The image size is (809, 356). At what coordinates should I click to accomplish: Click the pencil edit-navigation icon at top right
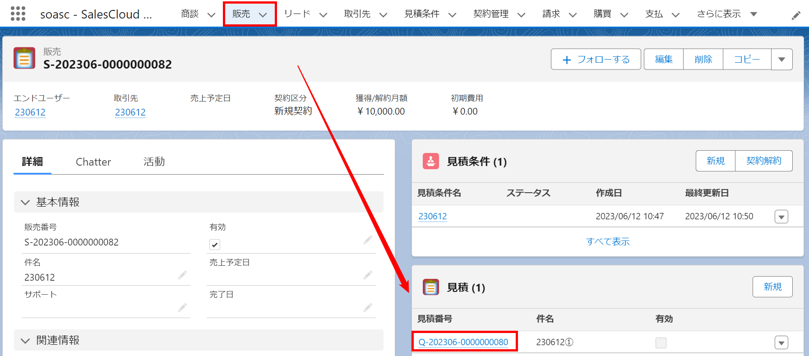pos(796,15)
